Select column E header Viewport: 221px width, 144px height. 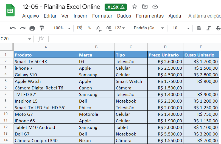click(x=201, y=47)
